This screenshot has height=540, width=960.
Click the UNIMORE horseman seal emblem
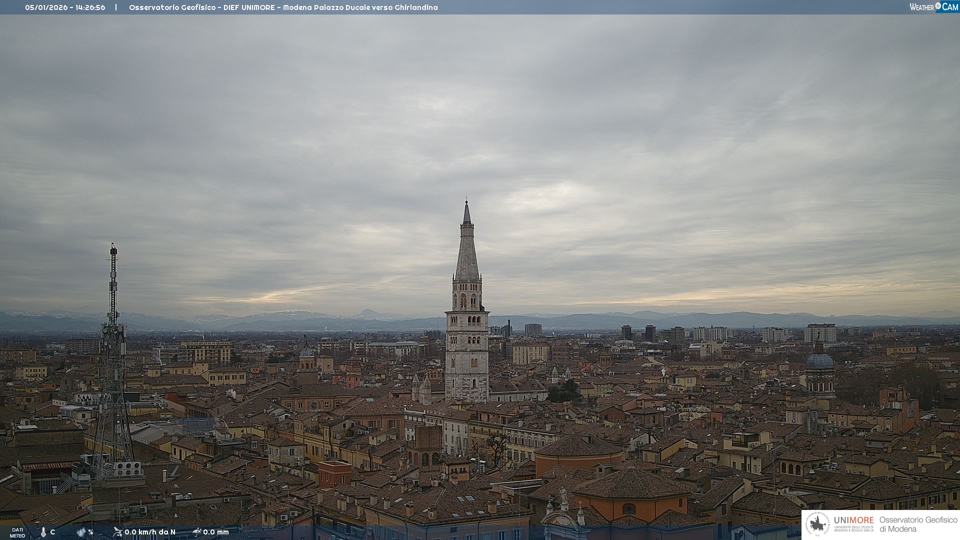tap(817, 524)
